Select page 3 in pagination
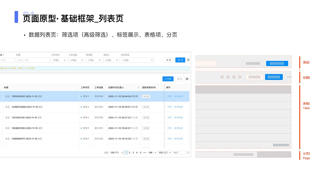Screen dimensions: 311x175 point(133,153)
